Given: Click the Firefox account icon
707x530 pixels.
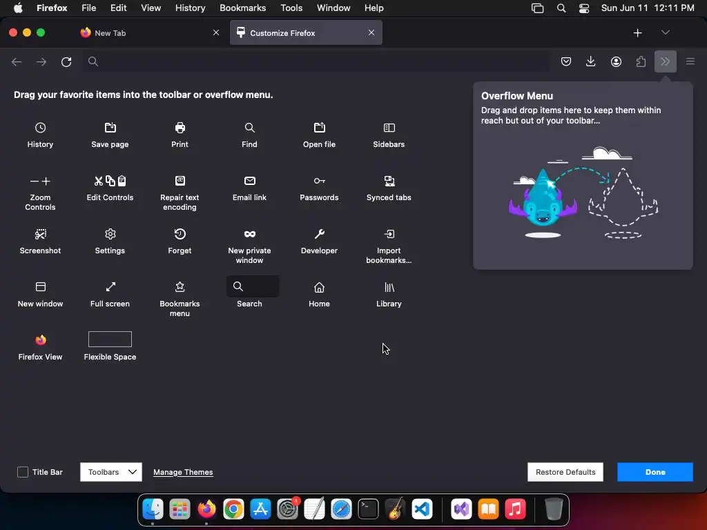Looking at the screenshot, I should [616, 61].
